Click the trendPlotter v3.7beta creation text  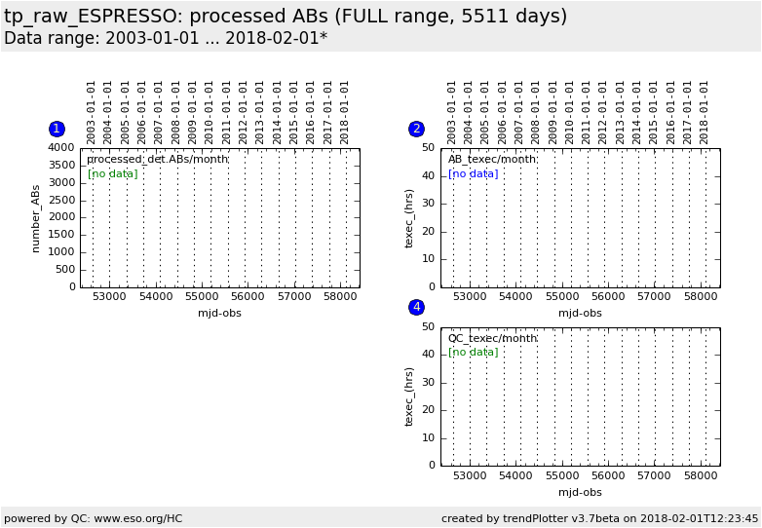(599, 518)
